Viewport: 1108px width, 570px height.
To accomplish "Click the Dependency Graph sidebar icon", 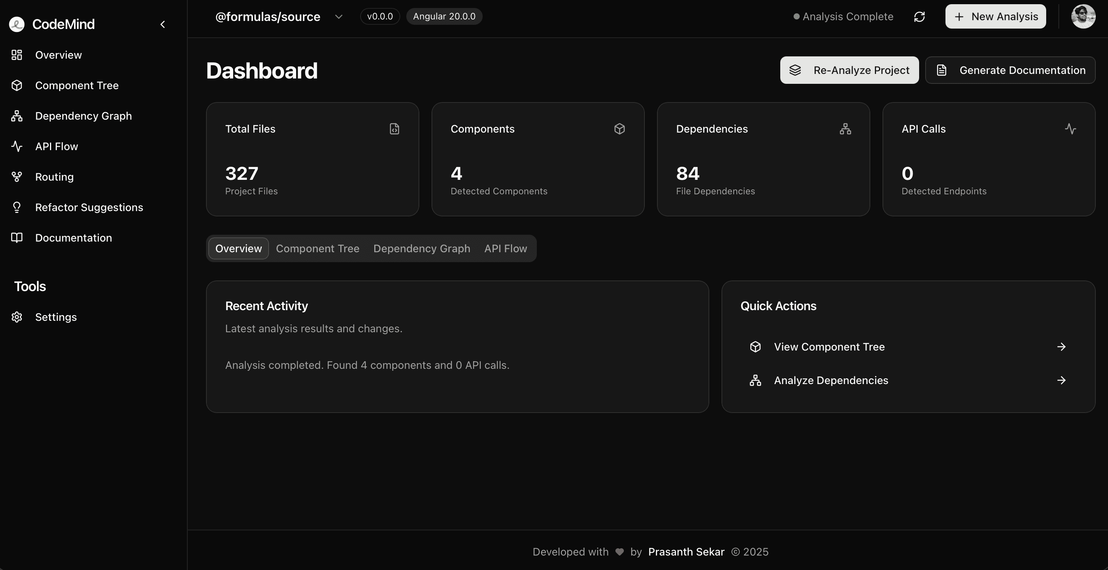I will pos(17,116).
